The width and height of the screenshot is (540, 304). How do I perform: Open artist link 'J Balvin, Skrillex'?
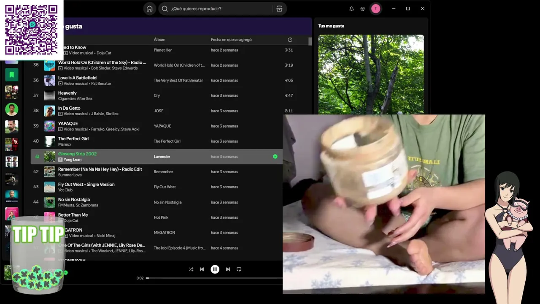click(105, 114)
